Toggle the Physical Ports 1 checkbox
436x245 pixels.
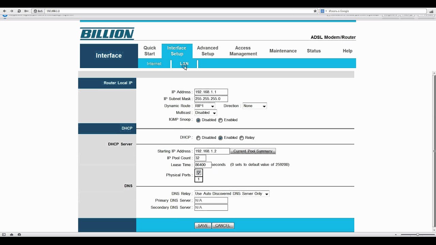point(199,173)
